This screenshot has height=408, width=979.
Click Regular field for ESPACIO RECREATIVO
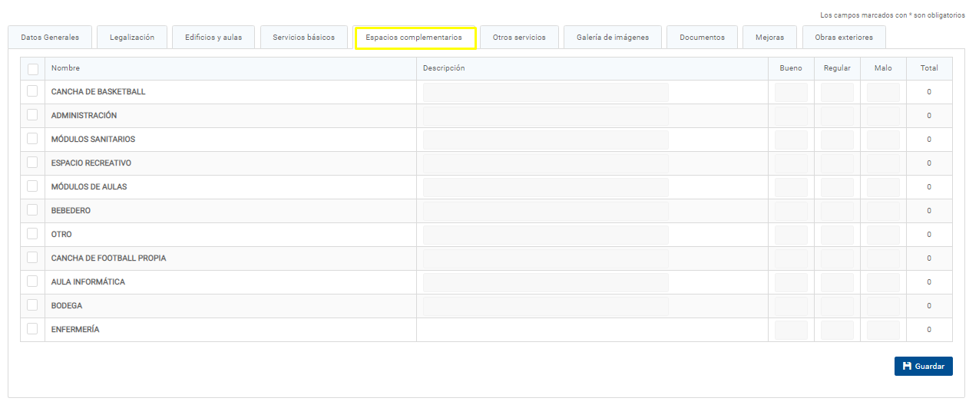click(x=837, y=163)
